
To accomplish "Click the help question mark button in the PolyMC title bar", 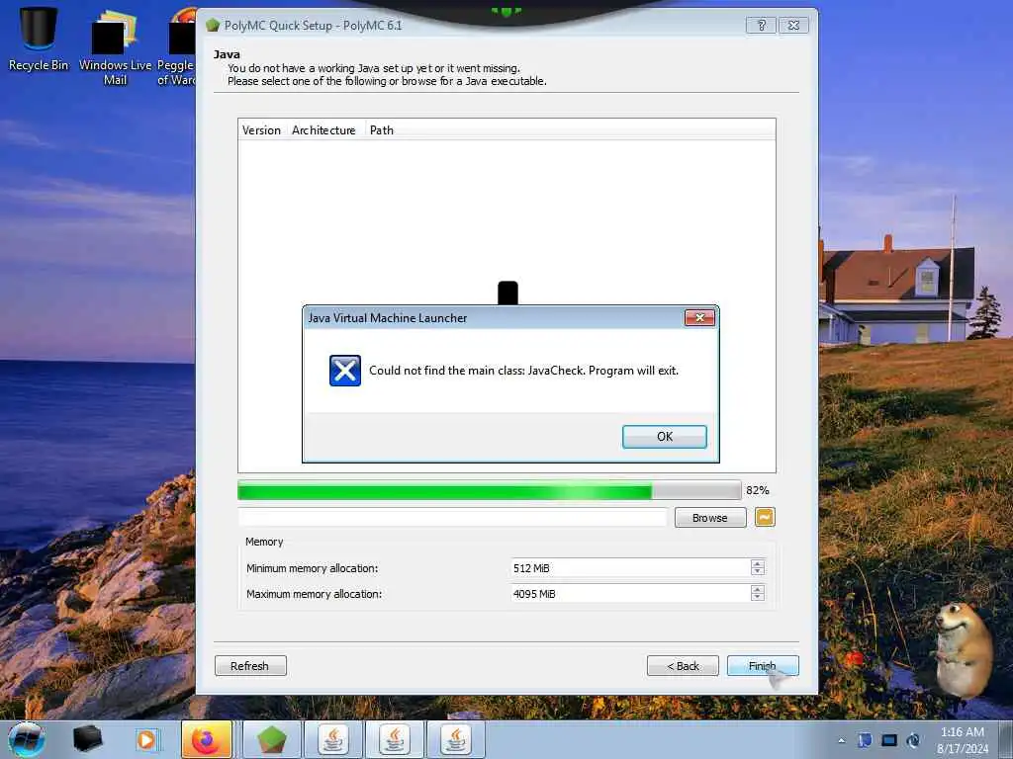I will pyautogui.click(x=761, y=25).
